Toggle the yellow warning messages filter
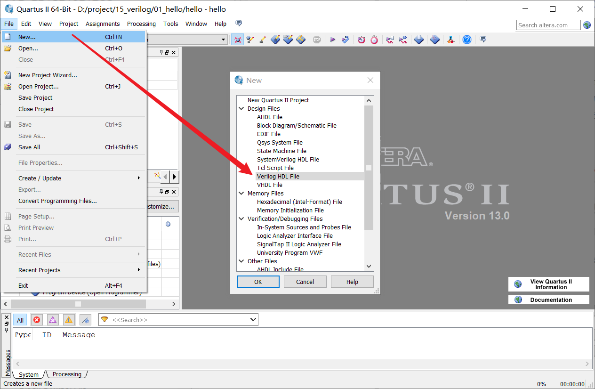The width and height of the screenshot is (595, 389). (x=69, y=320)
